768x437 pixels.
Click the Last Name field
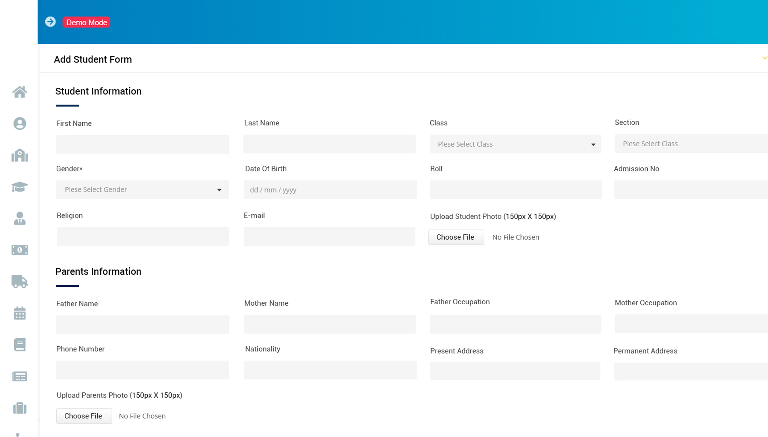(330, 144)
